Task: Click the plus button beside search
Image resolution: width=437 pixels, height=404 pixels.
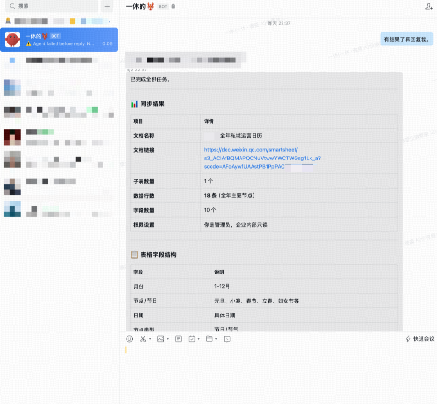Action: (x=107, y=6)
